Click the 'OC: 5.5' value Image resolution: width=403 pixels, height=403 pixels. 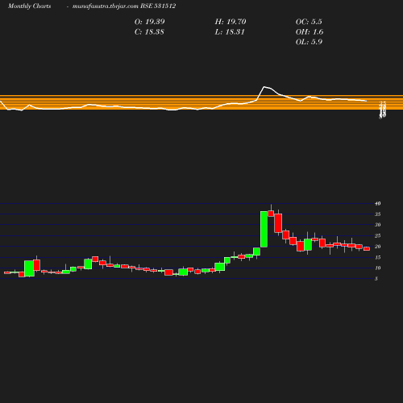click(309, 22)
